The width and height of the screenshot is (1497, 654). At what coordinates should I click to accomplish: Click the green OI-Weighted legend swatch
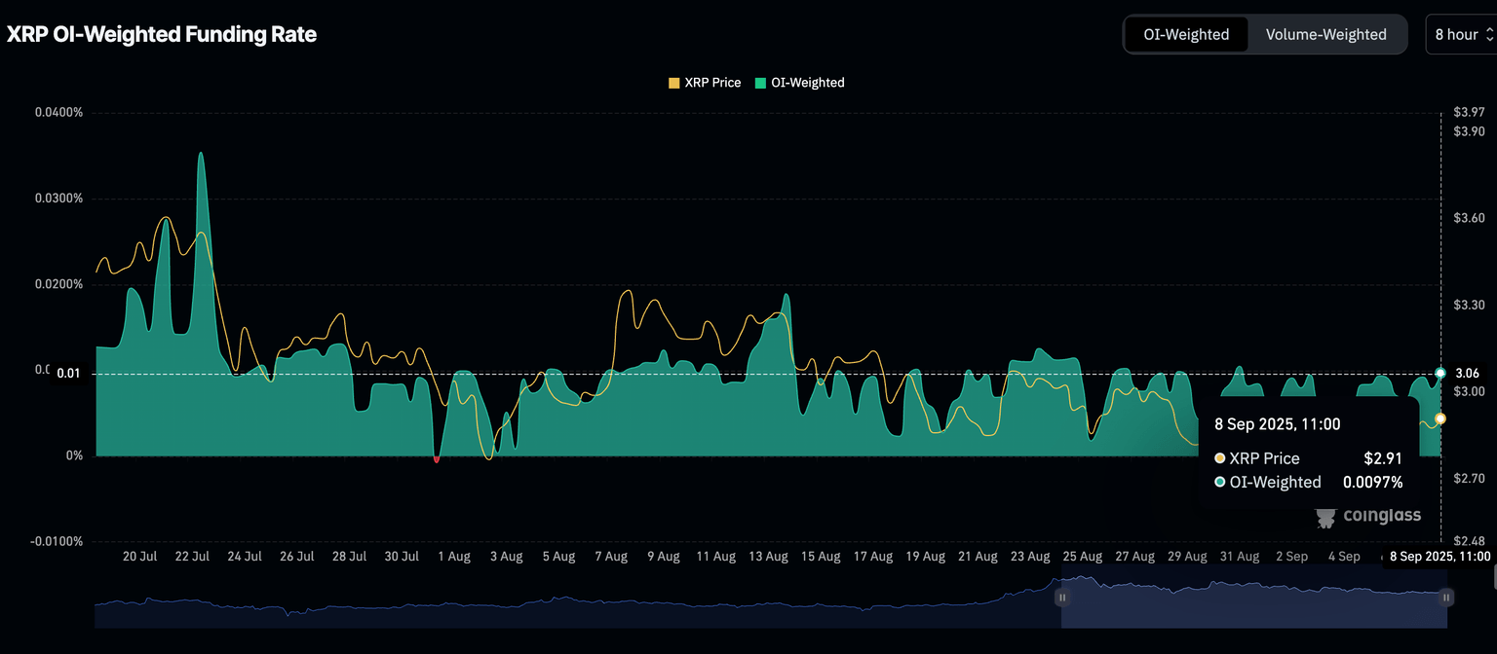(x=760, y=83)
